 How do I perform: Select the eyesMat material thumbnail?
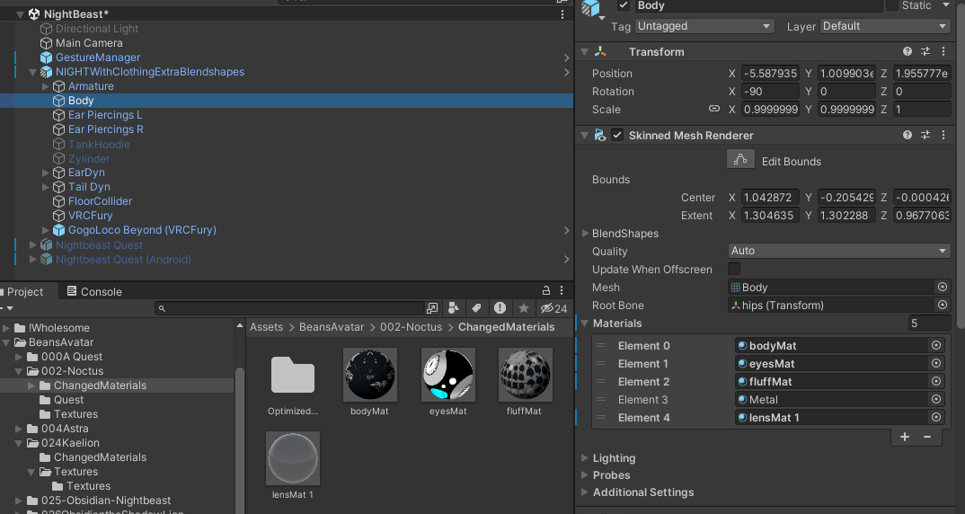(447, 374)
